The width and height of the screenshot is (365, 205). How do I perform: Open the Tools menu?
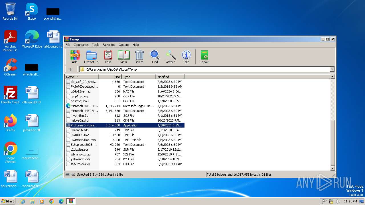(96, 45)
